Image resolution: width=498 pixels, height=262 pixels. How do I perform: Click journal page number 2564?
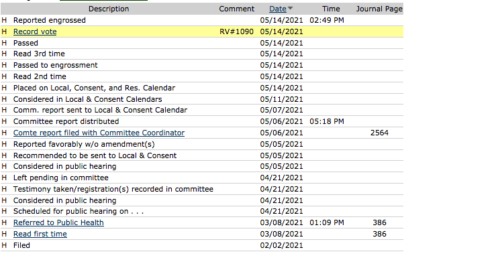coord(379,133)
